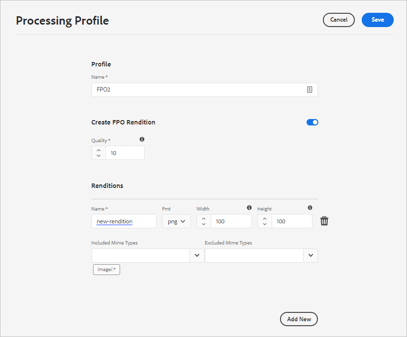Decrease Height with the down stepper arrow
Image resolution: width=407 pixels, height=337 pixels.
click(x=265, y=224)
